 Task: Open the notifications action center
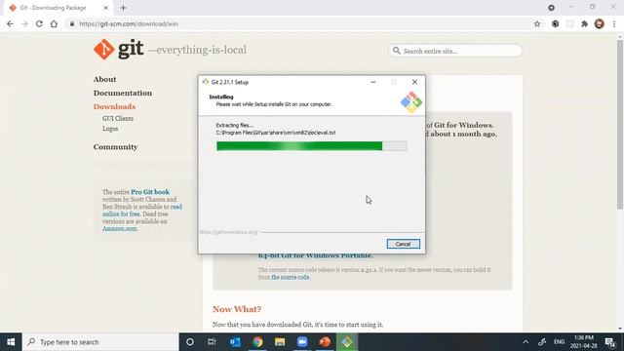coord(610,342)
